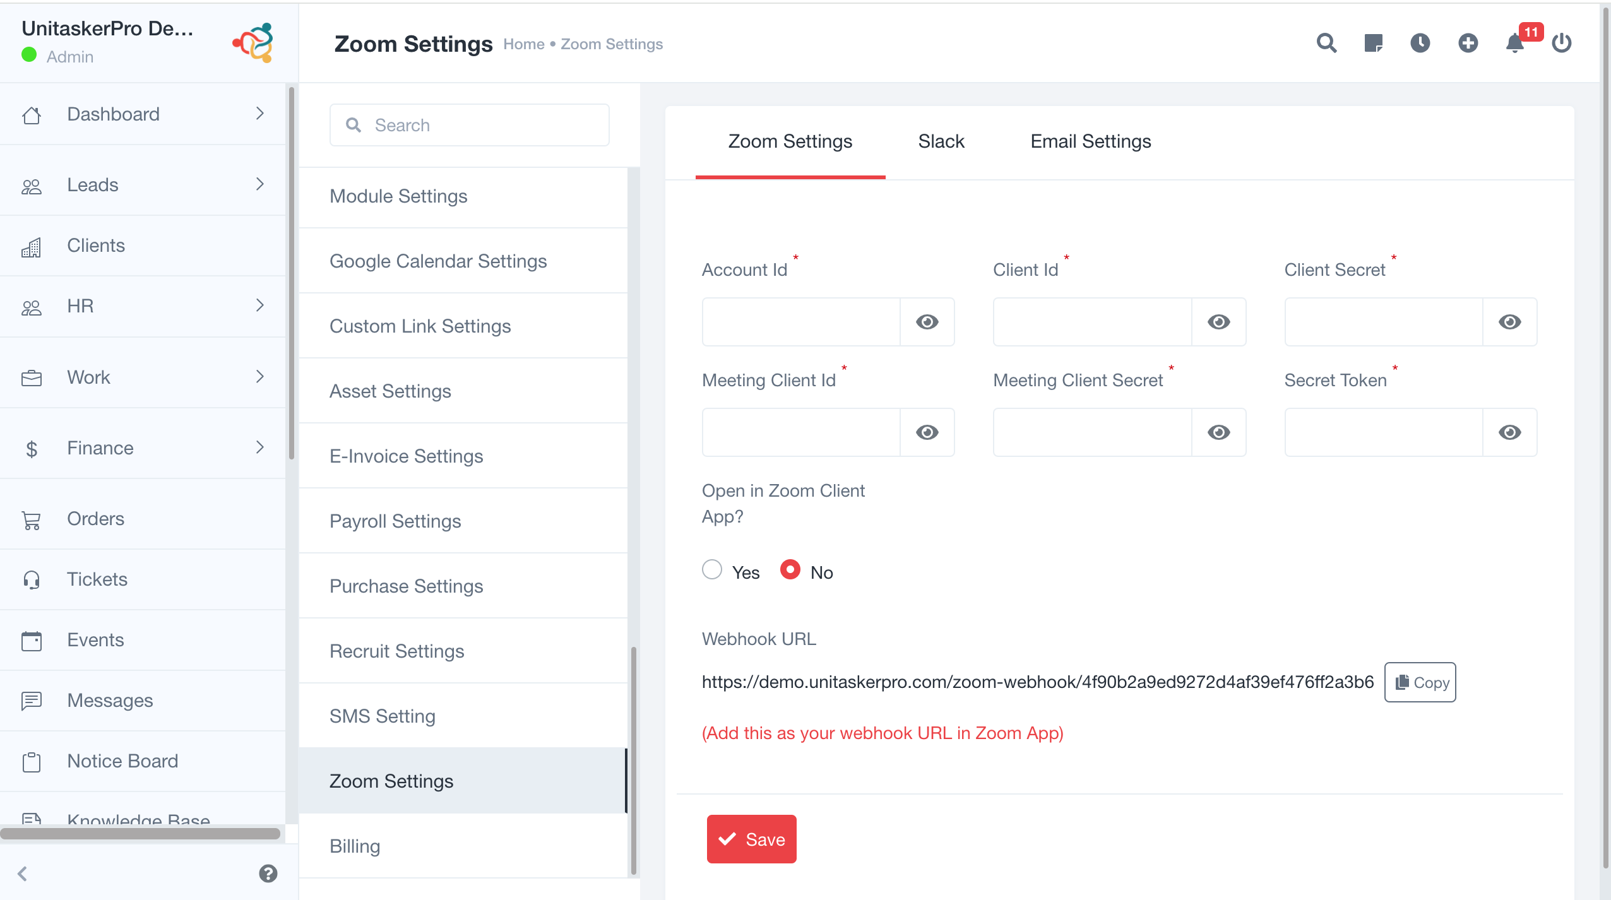The width and height of the screenshot is (1611, 900).
Task: Reveal Secret Token with eye icon
Action: click(1510, 432)
